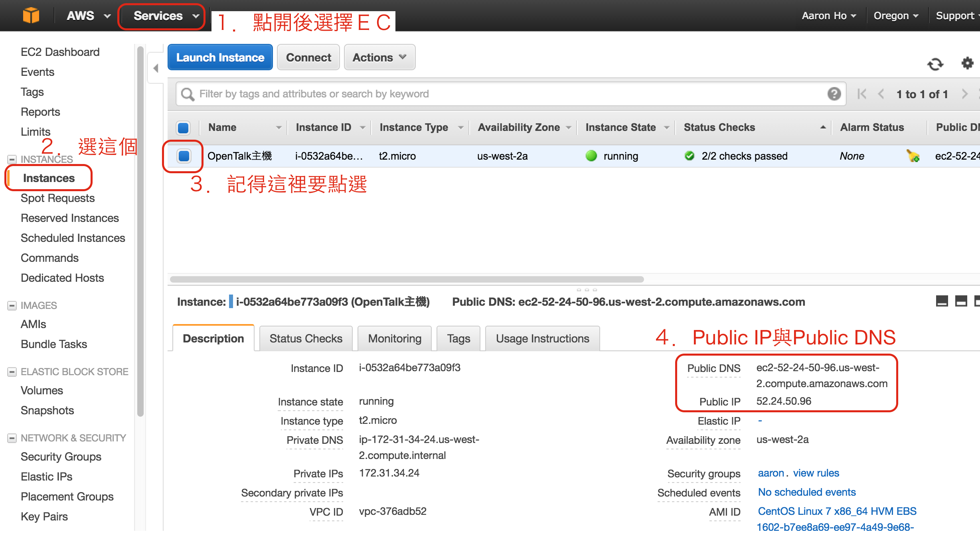Open Spot Requests in sidebar
980x538 pixels.
pyautogui.click(x=58, y=198)
